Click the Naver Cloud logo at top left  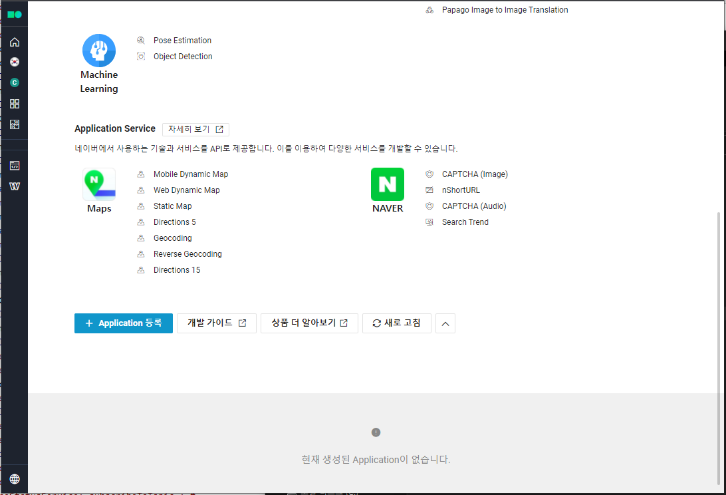(15, 15)
